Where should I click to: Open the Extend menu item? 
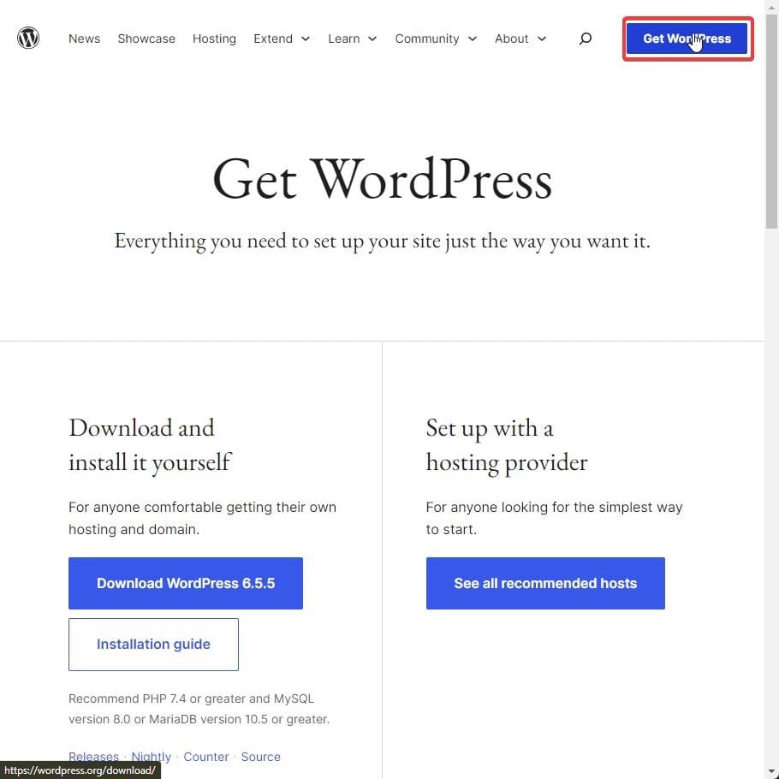point(273,39)
